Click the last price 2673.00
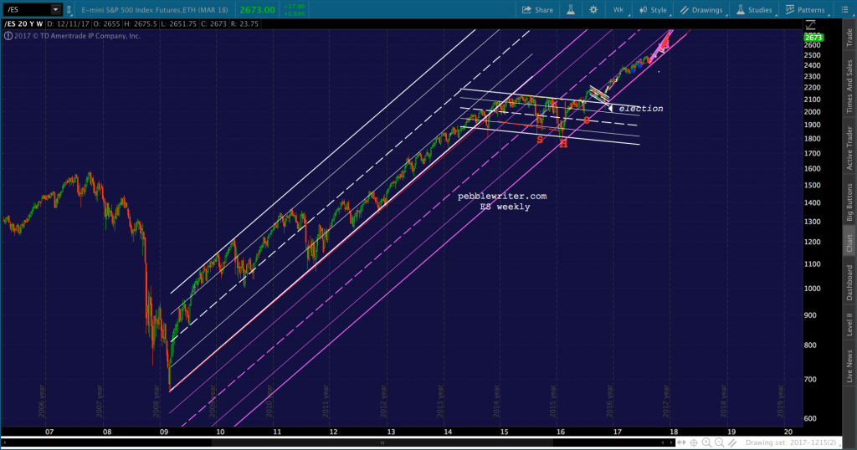This screenshot has height=450, width=857. [x=257, y=10]
